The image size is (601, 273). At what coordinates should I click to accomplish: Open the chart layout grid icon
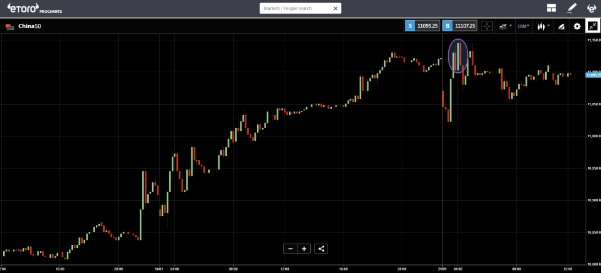[x=551, y=8]
